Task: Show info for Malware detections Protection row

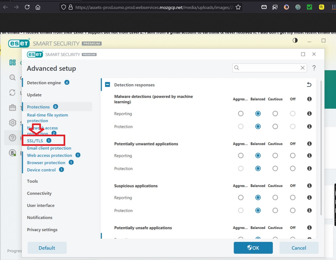Action: pos(309,126)
